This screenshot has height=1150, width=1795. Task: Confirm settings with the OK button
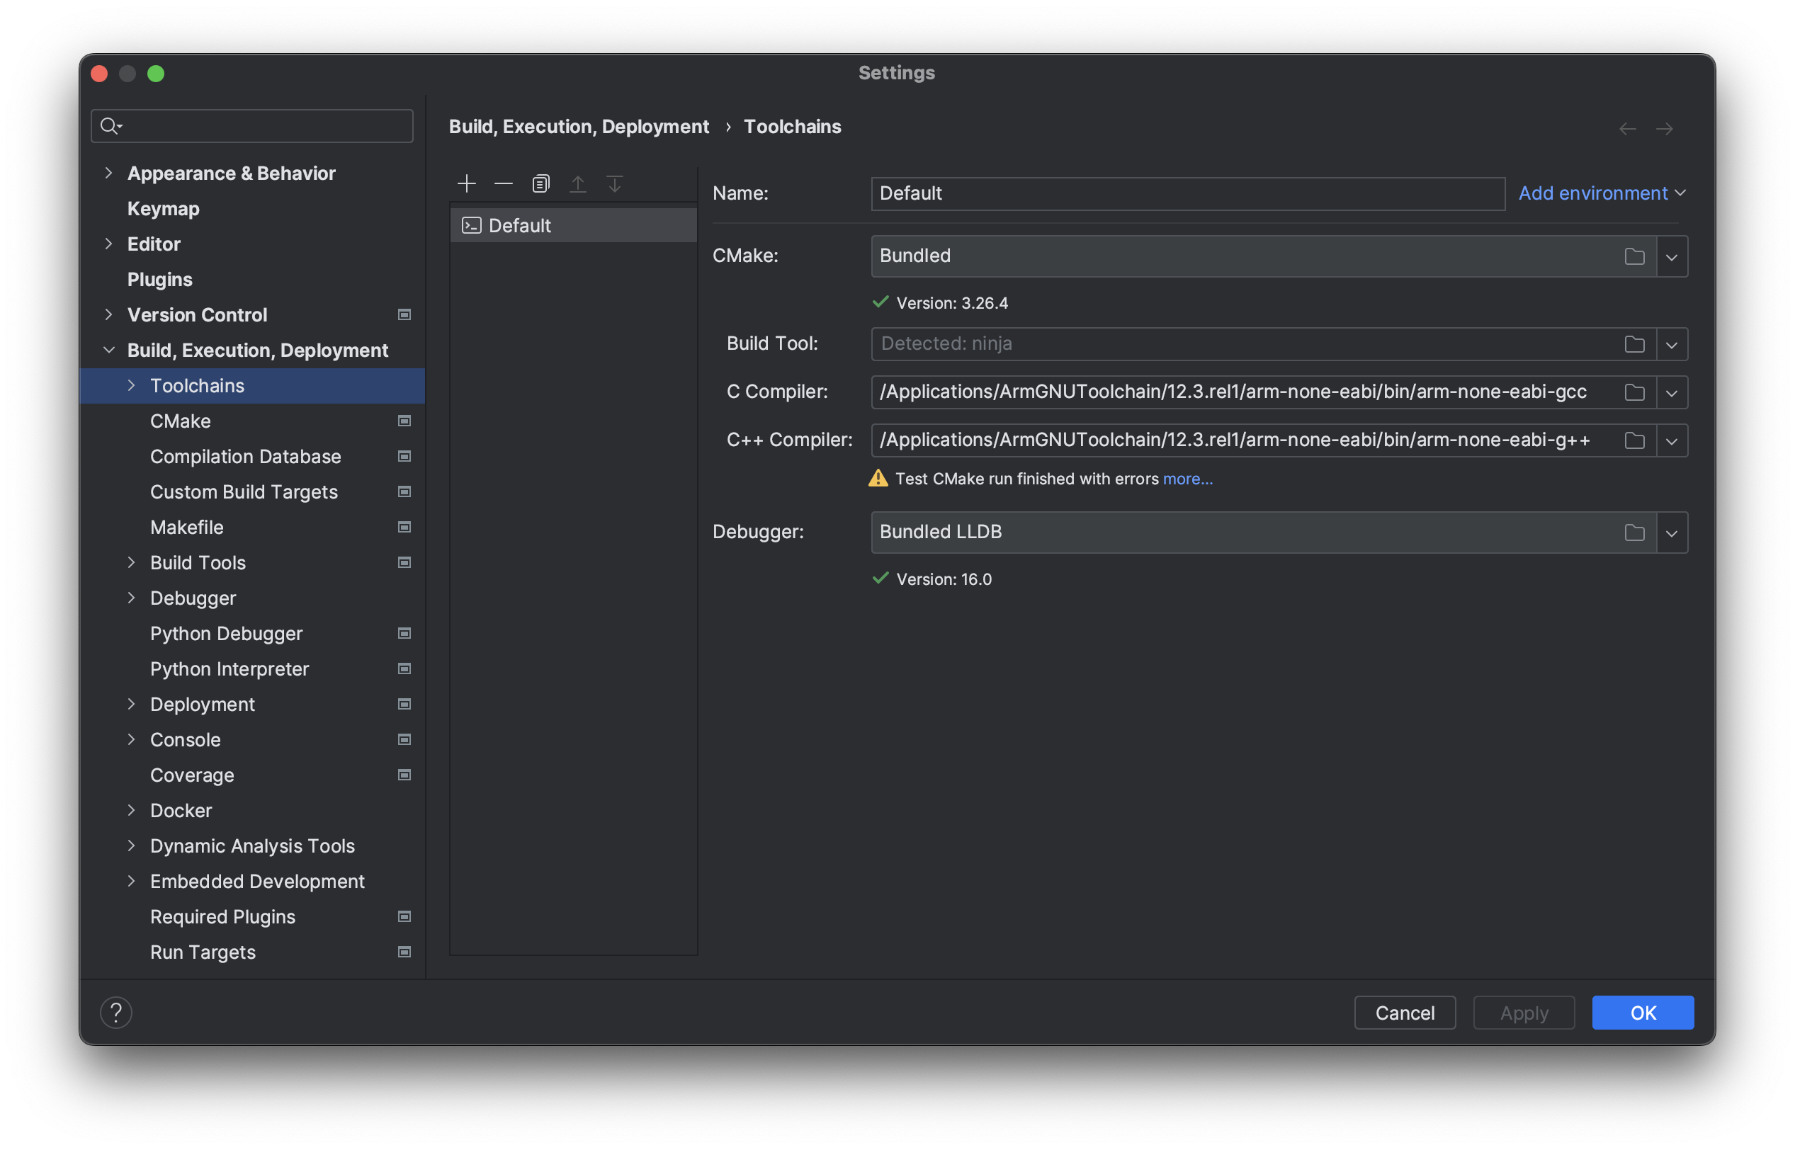(1642, 1012)
